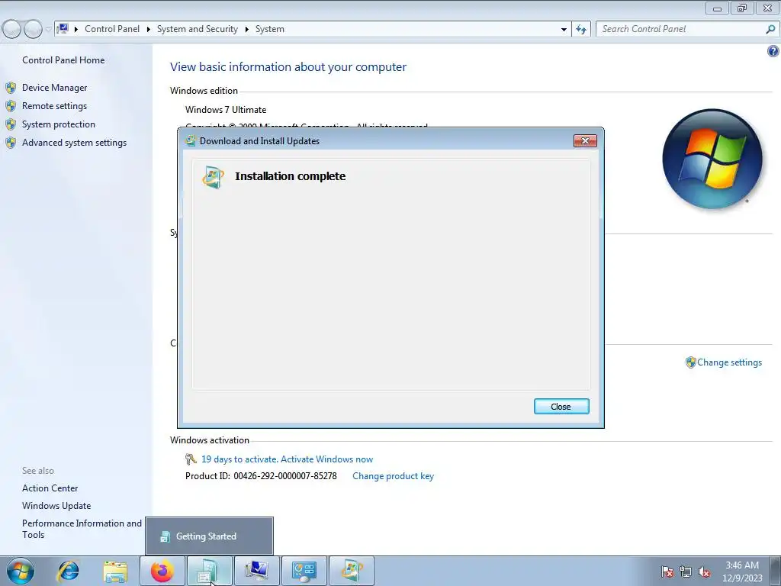
Task: Click the Show desktop button
Action: point(776,571)
